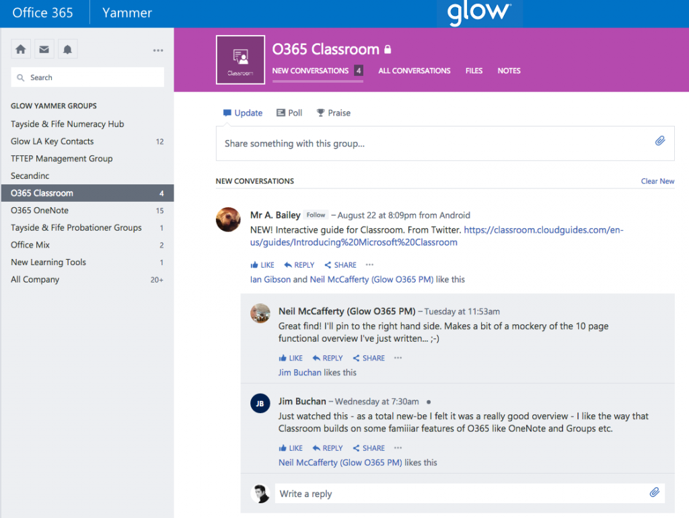The width and height of the screenshot is (689, 518).
Task: Open Jim Buchan's name in the likes line
Action: pos(299,373)
